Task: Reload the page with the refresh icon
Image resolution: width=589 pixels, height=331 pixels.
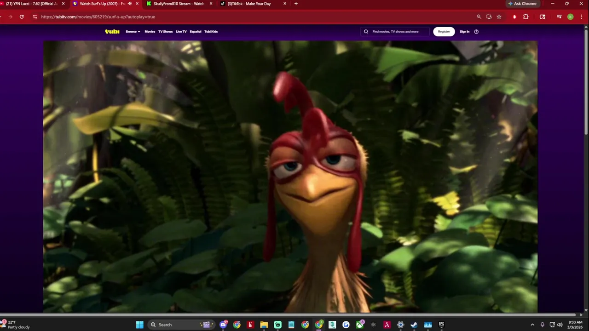Action: 22,17
